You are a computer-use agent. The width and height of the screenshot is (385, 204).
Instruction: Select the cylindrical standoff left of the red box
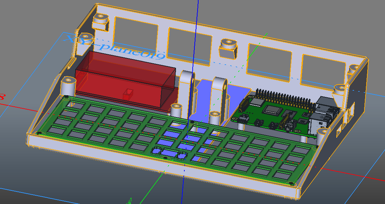click(68, 87)
